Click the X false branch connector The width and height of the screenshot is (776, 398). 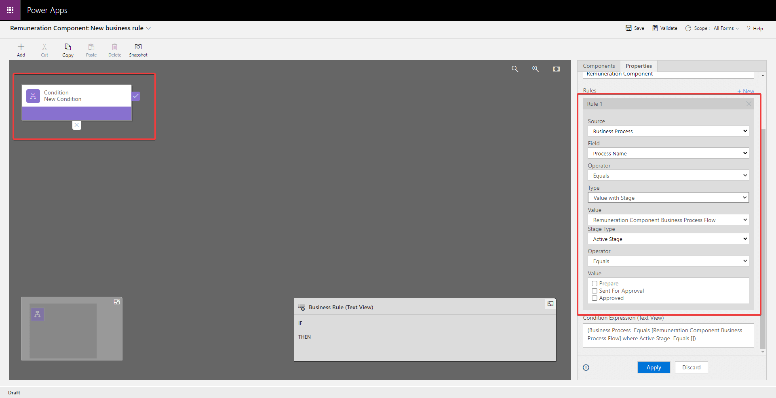coord(77,125)
